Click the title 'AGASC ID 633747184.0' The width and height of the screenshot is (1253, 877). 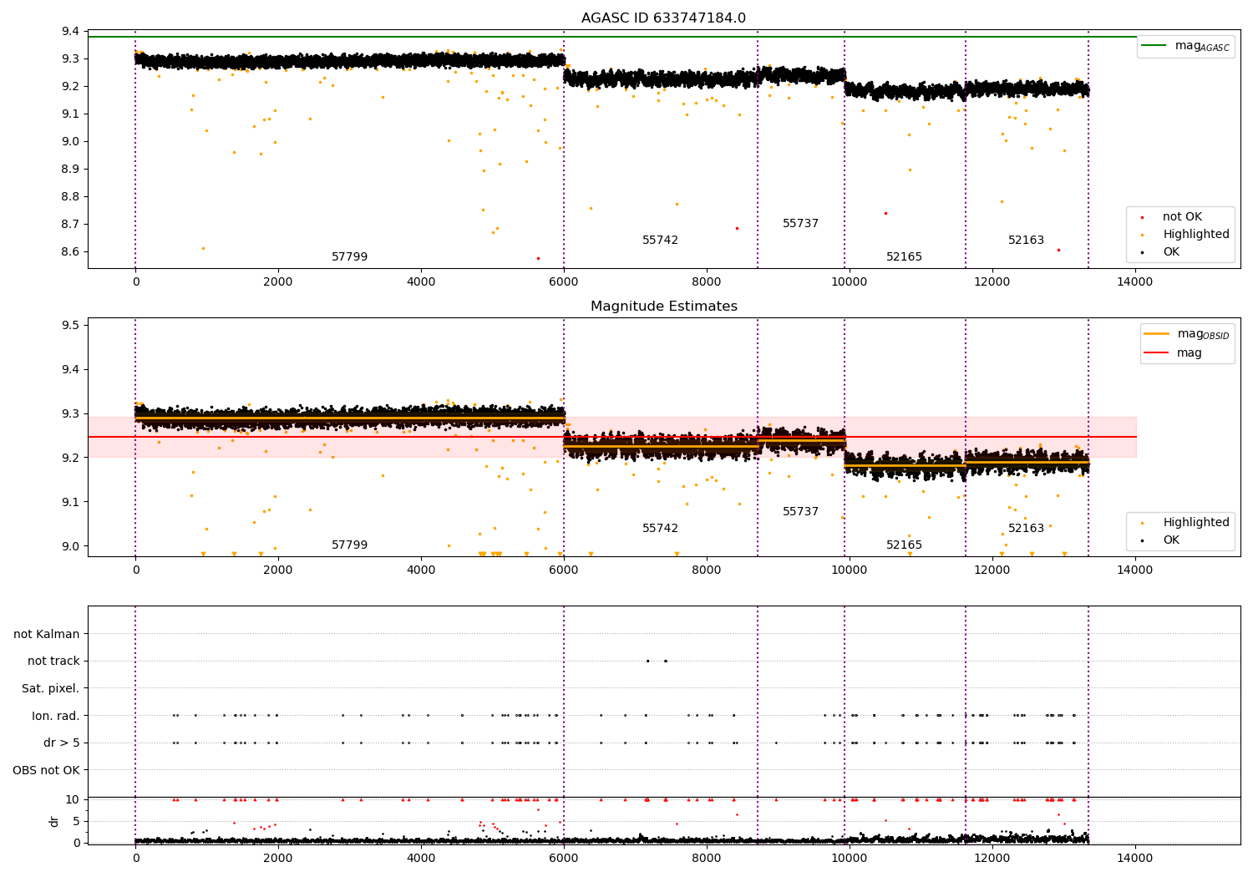coord(663,18)
